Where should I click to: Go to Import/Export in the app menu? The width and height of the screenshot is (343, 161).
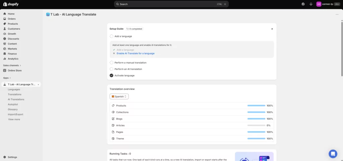(15, 114)
